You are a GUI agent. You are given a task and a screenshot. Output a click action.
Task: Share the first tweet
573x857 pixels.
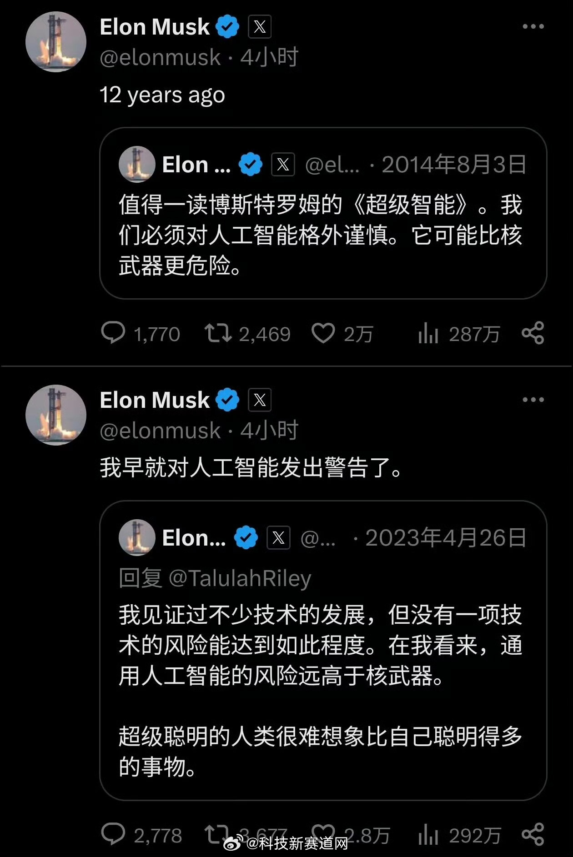533,333
